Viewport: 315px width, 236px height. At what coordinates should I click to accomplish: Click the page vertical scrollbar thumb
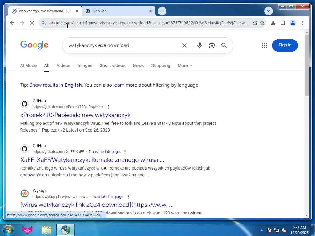pos(307,65)
